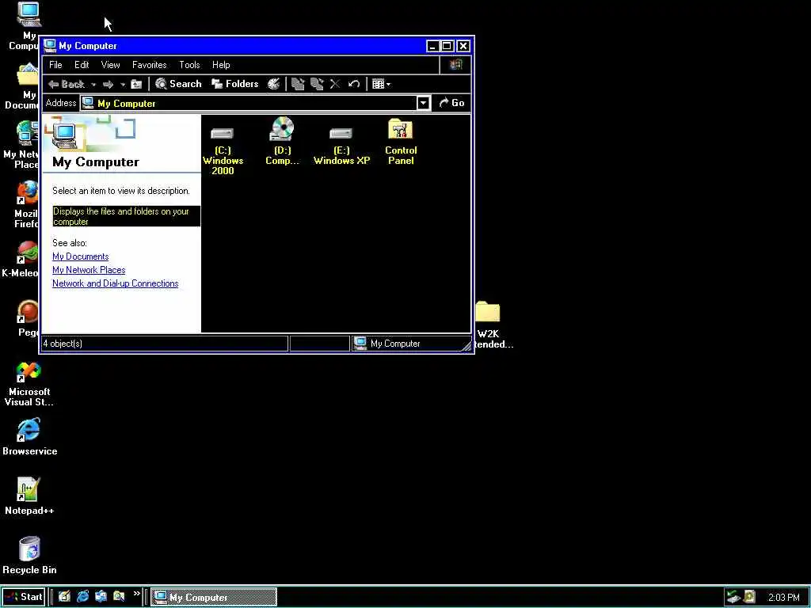The height and width of the screenshot is (608, 811).
Task: Click the yellow system tray icon beside clock
Action: click(749, 597)
